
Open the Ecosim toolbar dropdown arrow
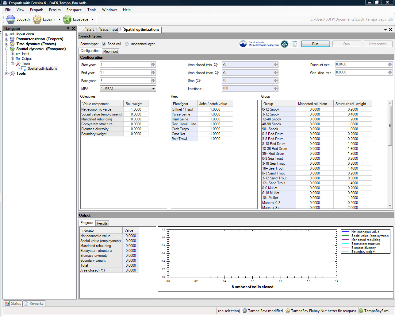point(59,19)
